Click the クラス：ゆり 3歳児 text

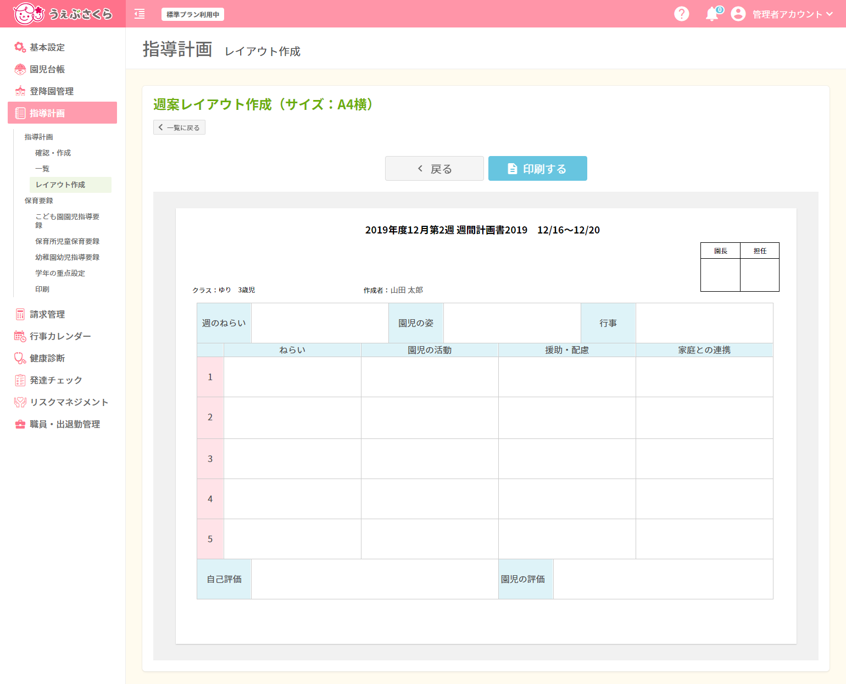tap(224, 290)
